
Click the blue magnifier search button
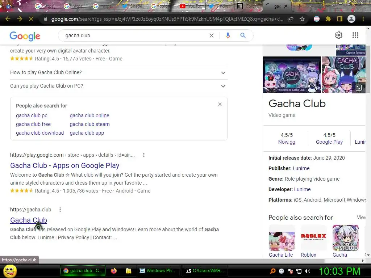point(243,35)
